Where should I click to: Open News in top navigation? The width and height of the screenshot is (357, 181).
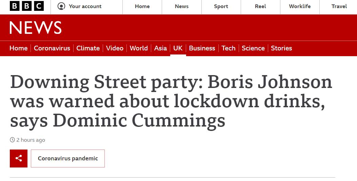click(x=182, y=6)
